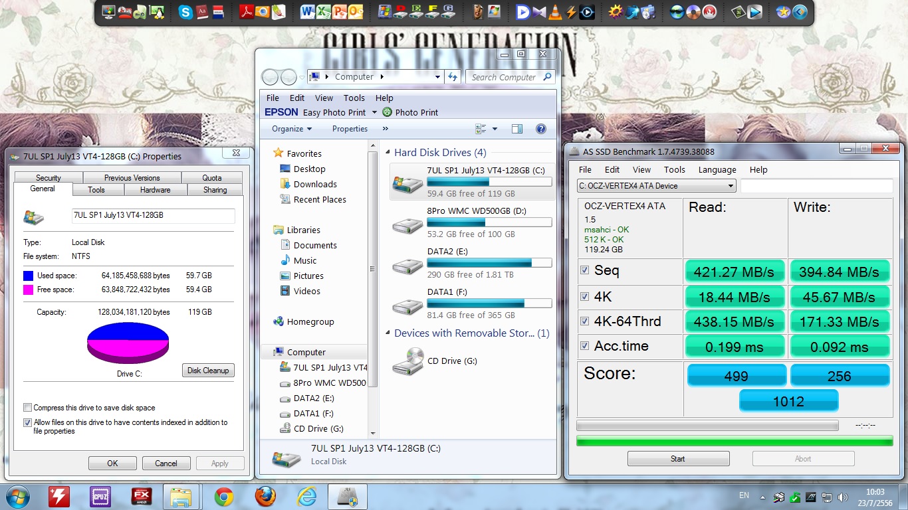Click the drive label text field

pyautogui.click(x=153, y=216)
